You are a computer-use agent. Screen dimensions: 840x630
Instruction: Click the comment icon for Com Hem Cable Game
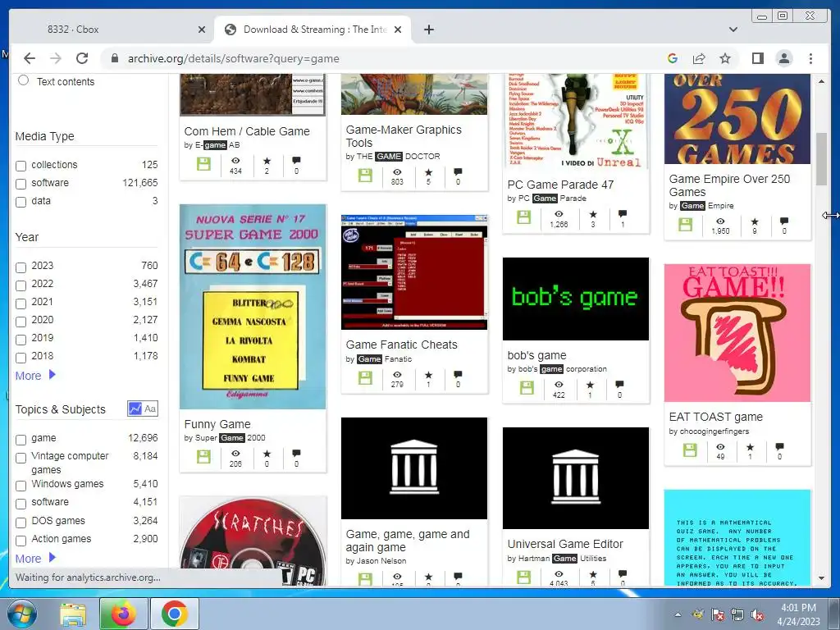pyautogui.click(x=296, y=160)
